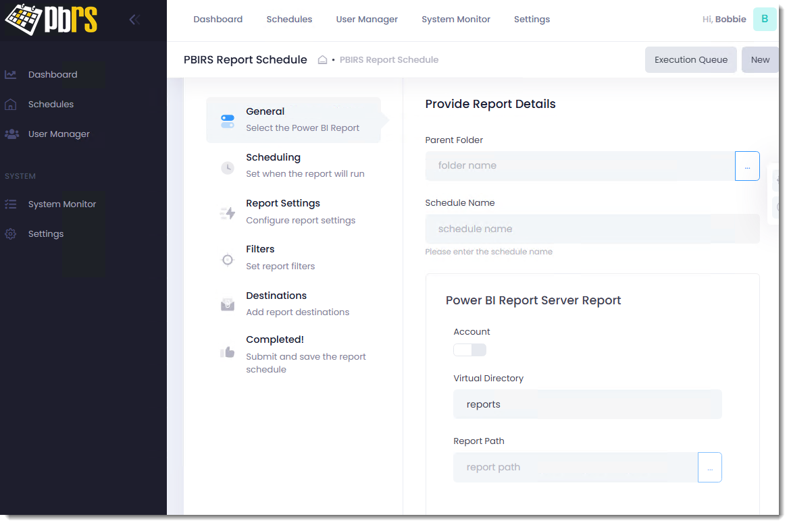Click the Schedule Name input field

(592, 229)
